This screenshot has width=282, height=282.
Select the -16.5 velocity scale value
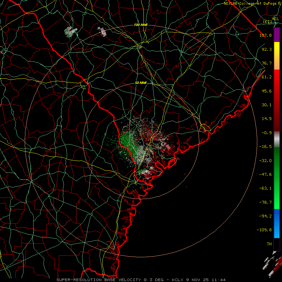tap(265, 147)
